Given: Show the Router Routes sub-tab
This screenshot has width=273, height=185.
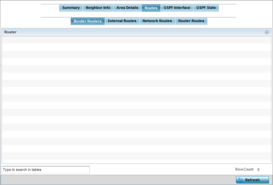Looking at the screenshot, I should (191, 21).
